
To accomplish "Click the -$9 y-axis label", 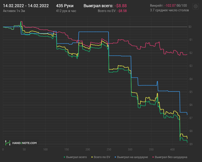I will (190, 144).
